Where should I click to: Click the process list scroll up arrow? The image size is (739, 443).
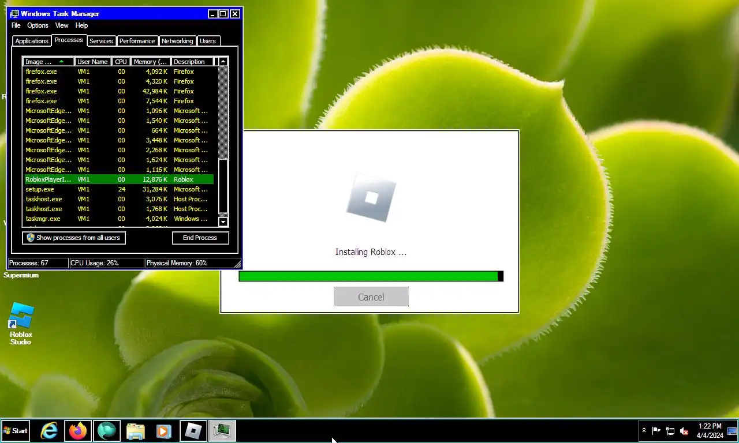tap(223, 62)
